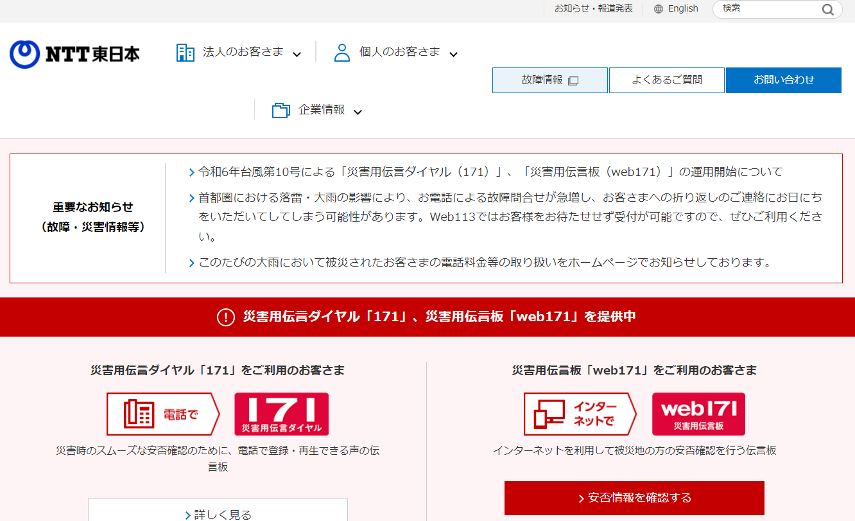The width and height of the screenshot is (855, 521).
Task: Expand the 企業情報 dropdown chevron
Action: (358, 112)
